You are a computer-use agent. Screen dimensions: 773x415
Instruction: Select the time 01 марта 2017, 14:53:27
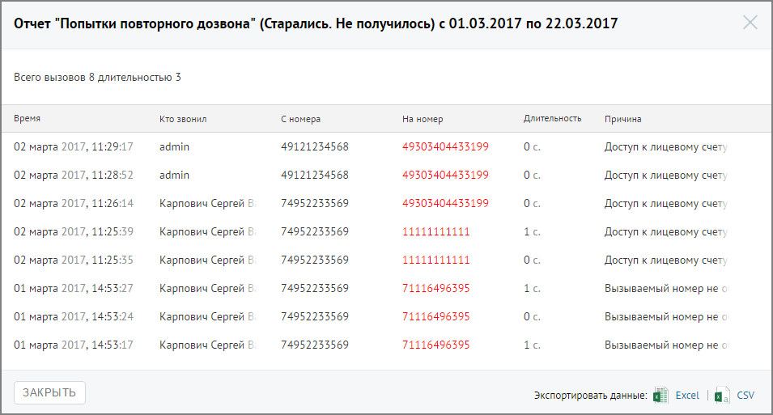tap(74, 288)
